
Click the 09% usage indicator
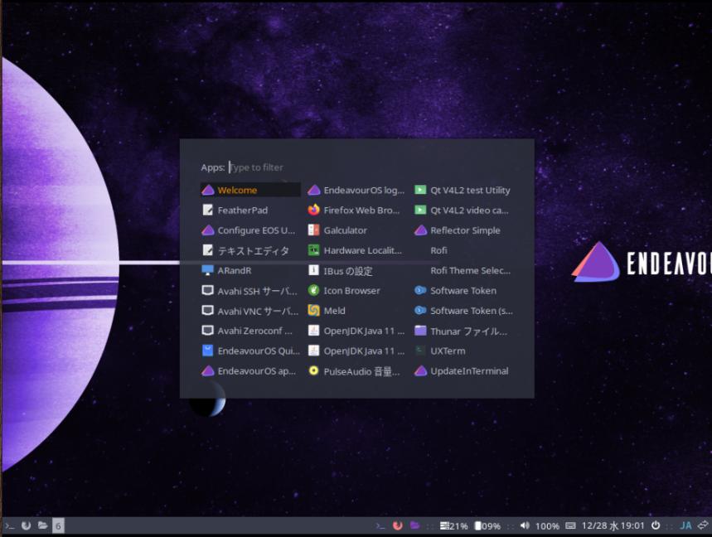click(x=487, y=525)
